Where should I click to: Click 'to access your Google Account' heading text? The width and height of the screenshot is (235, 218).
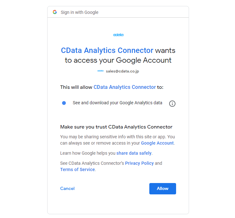(118, 60)
